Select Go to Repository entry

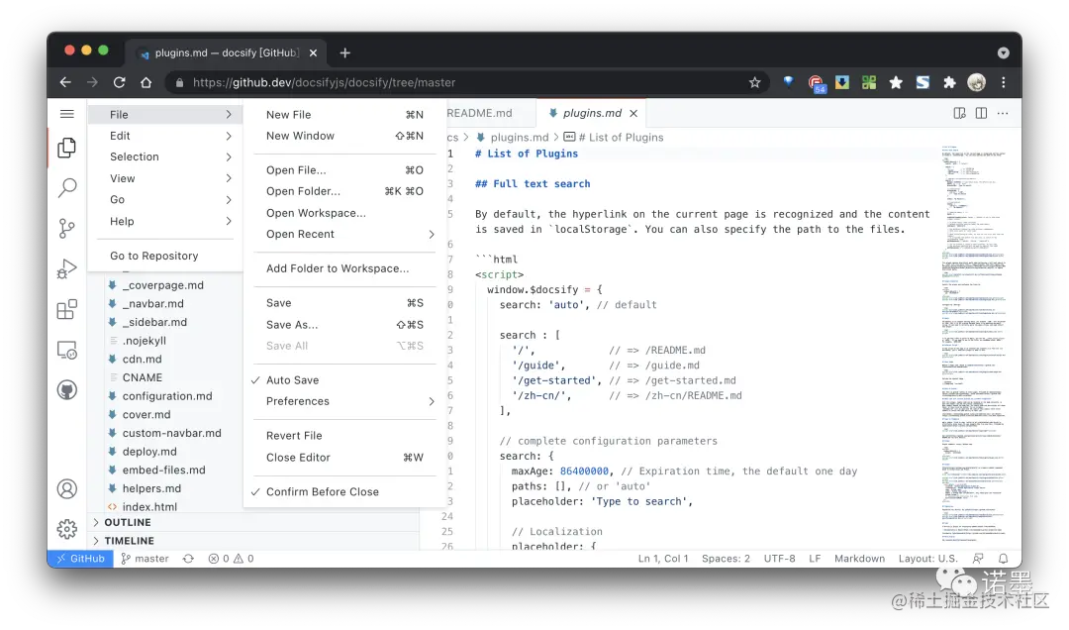click(x=166, y=256)
